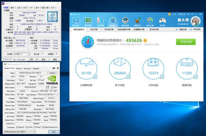This screenshot has height=136, width=206.
Task: Click the save screenshot camera icon
Action: (x=191, y=30)
